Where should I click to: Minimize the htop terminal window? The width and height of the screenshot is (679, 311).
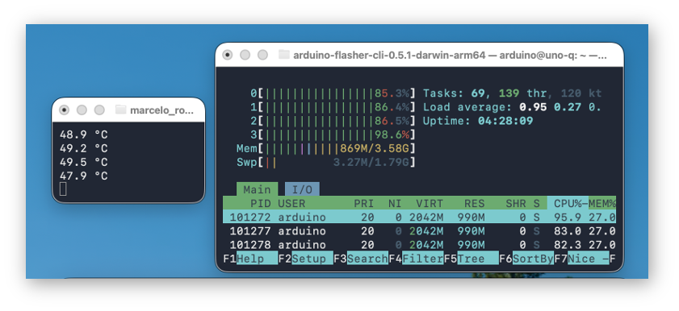(x=245, y=55)
